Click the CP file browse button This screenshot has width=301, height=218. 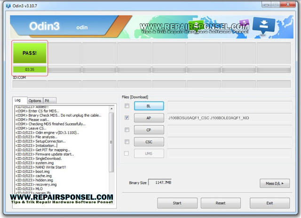coord(149,130)
